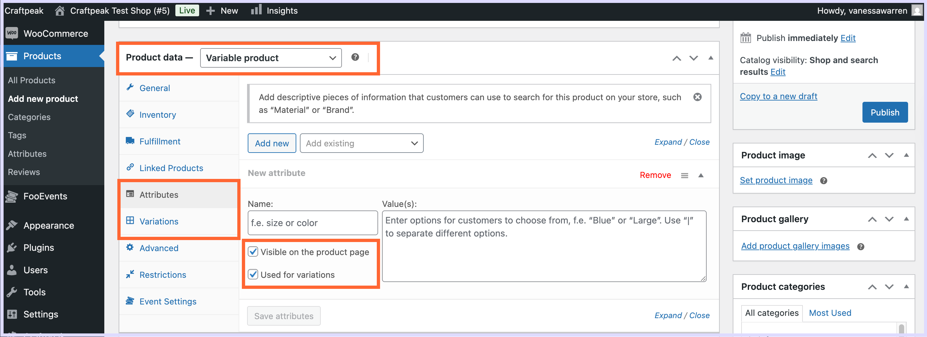Click the user avatar in admin bar
Image resolution: width=927 pixels, height=337 pixels.
(917, 10)
